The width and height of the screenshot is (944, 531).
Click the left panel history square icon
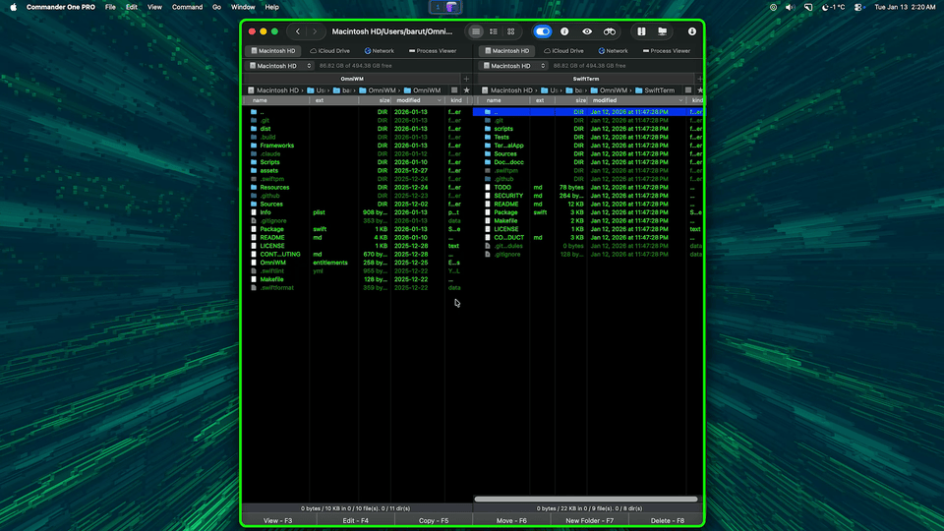pyautogui.click(x=454, y=90)
